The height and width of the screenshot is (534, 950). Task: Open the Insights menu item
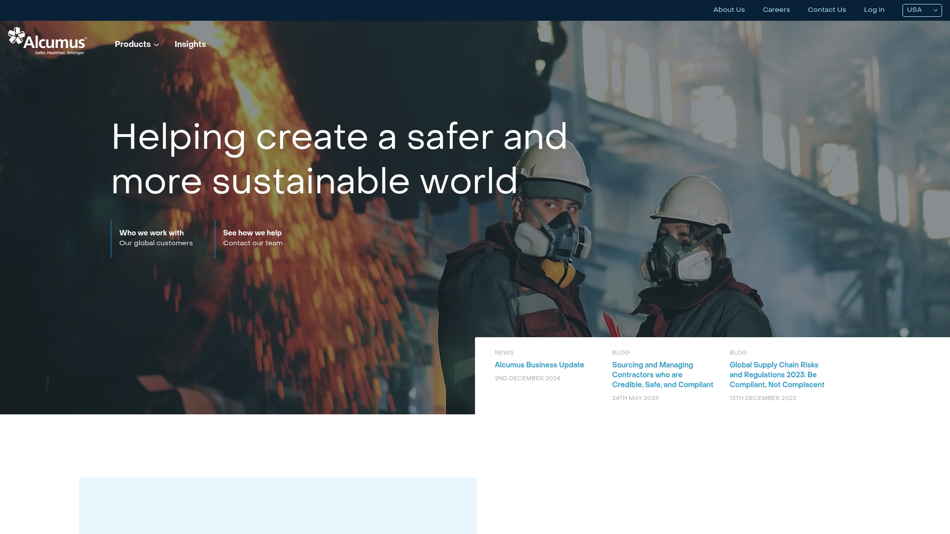pyautogui.click(x=190, y=44)
